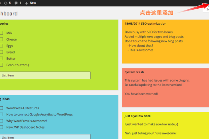The height and width of the screenshot is (139, 209).
Task: Click the '- How about that?' line
Action: point(140,46)
